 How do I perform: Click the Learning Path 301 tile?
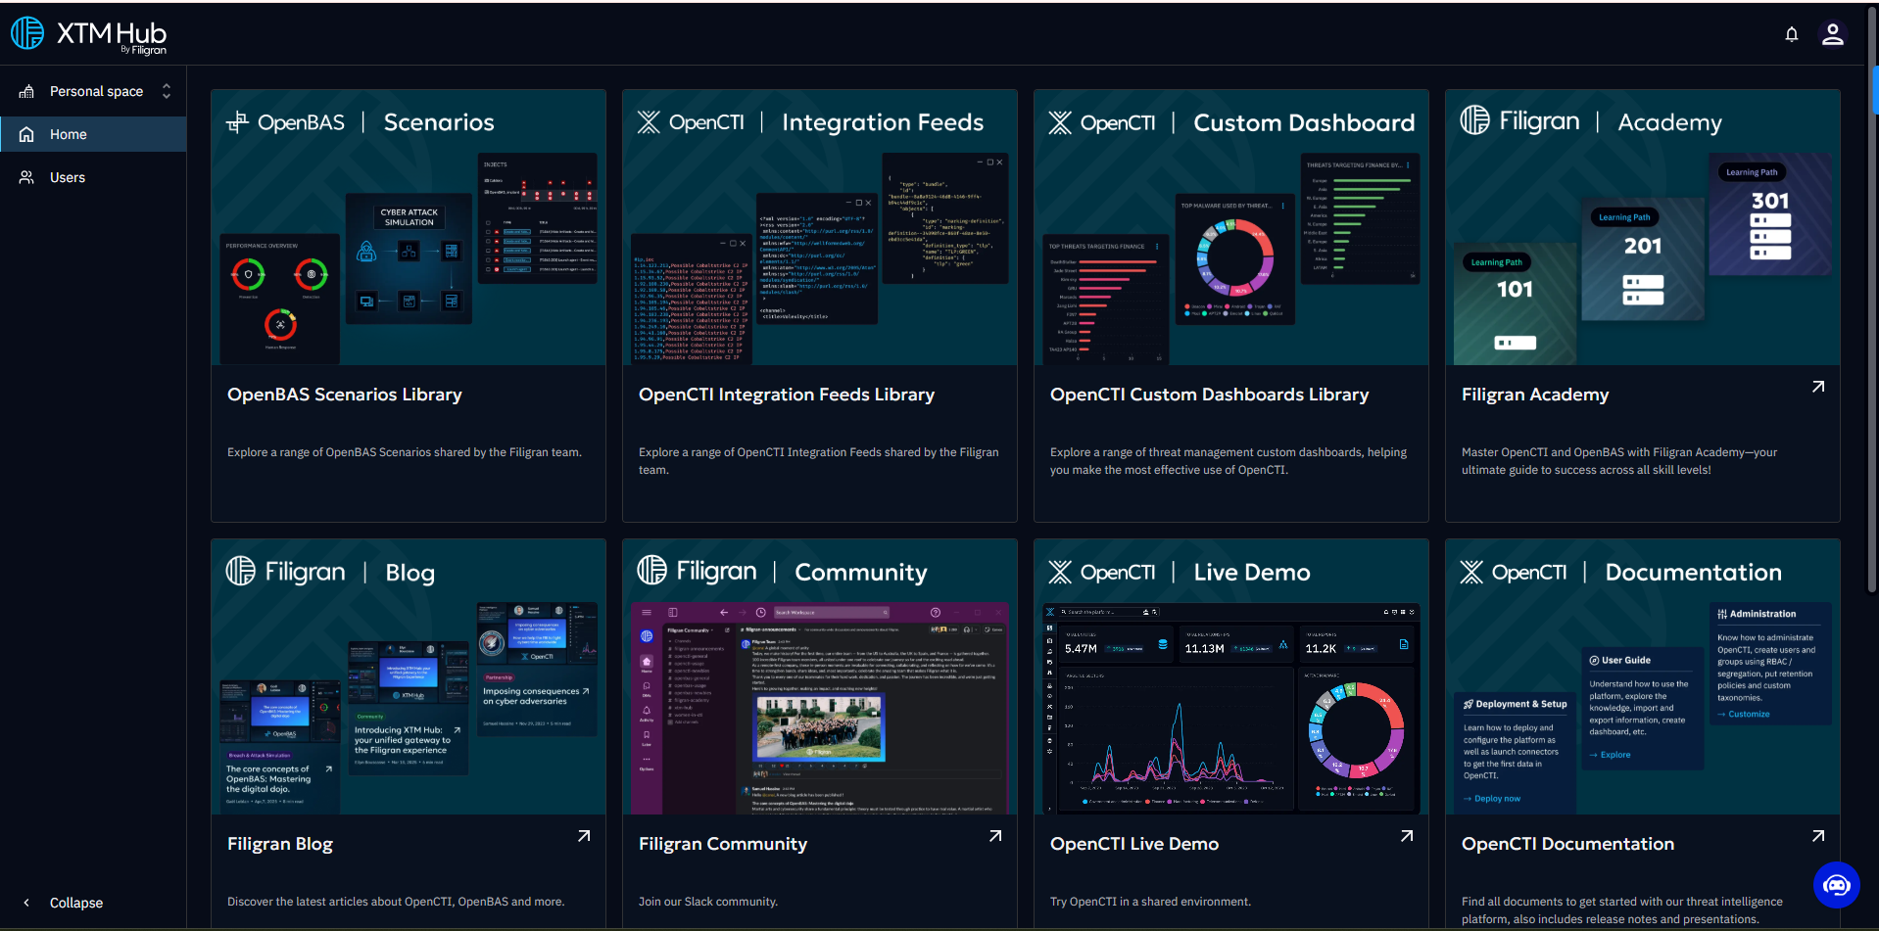[x=1770, y=214]
